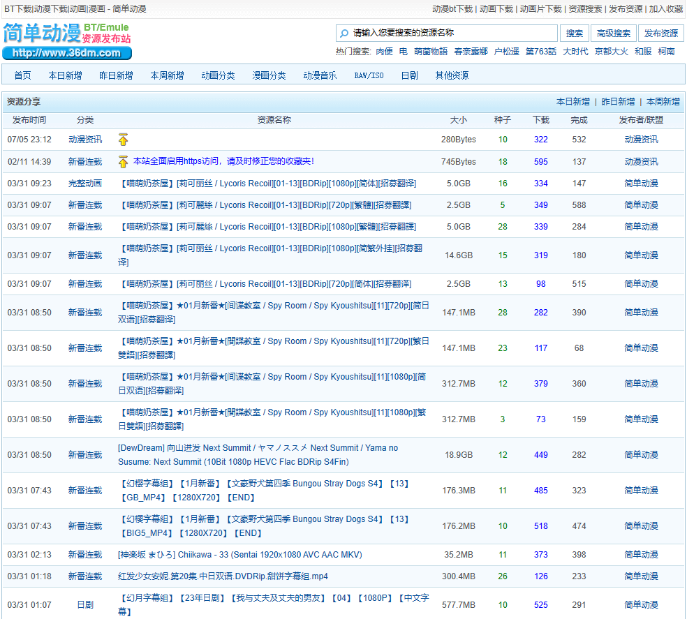Open Bungou Stray Dogs S4 BIG5_MP4 link
Viewport: 687px width, 619px height.
pyautogui.click(x=264, y=525)
